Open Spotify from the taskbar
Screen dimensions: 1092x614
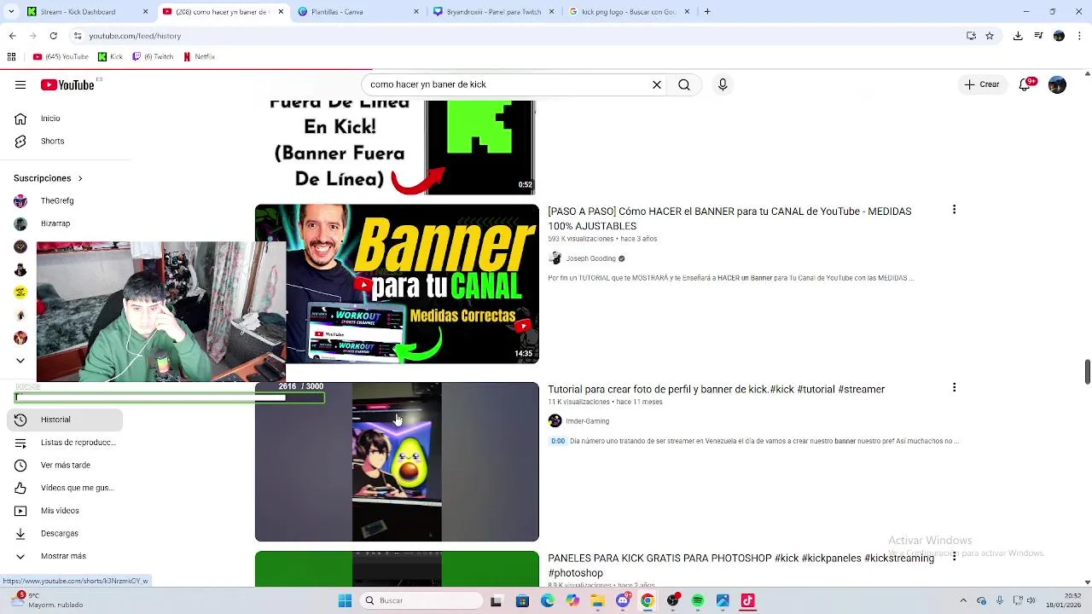click(698, 600)
